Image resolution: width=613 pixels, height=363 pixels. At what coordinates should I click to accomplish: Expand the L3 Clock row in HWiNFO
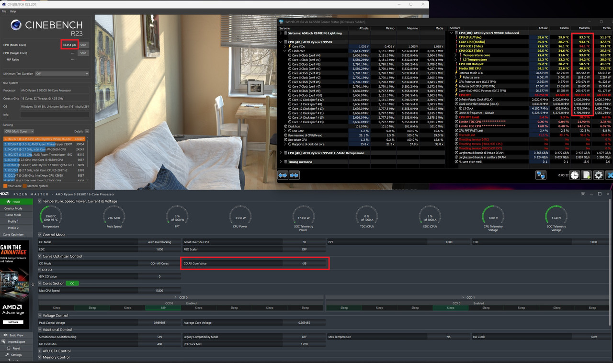point(455,108)
